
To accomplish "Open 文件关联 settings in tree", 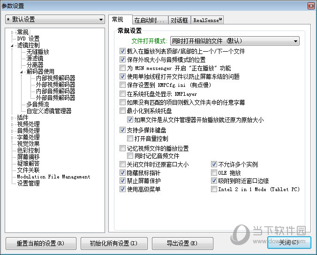I will 28,170.
